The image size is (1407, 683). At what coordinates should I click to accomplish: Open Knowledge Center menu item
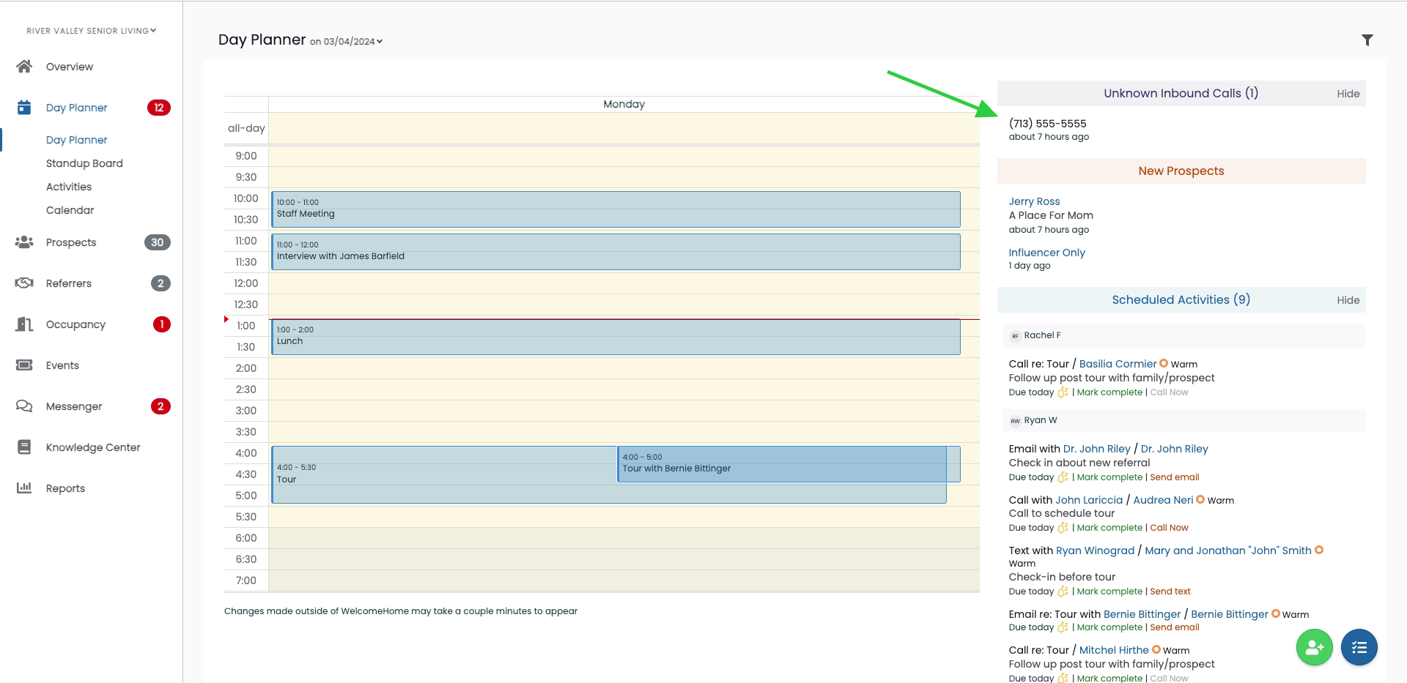93,447
